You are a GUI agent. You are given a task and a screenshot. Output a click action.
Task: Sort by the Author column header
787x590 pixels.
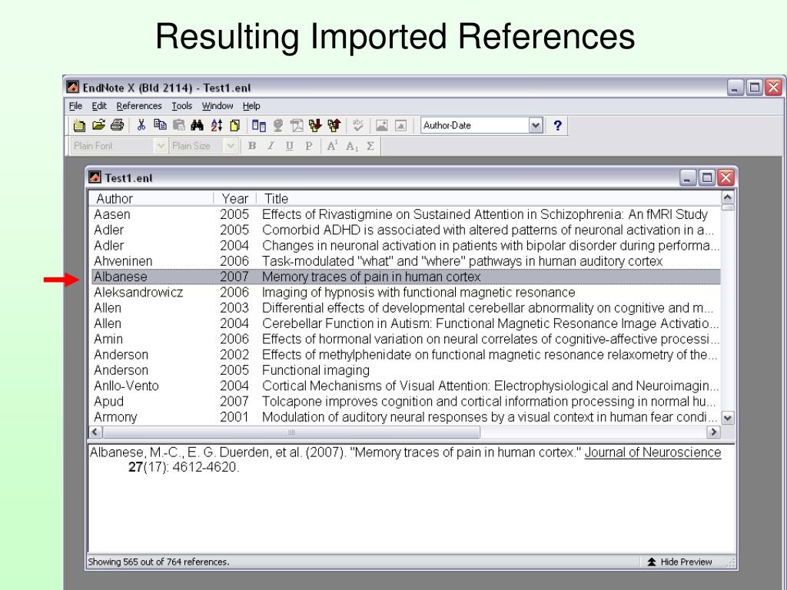pyautogui.click(x=151, y=199)
